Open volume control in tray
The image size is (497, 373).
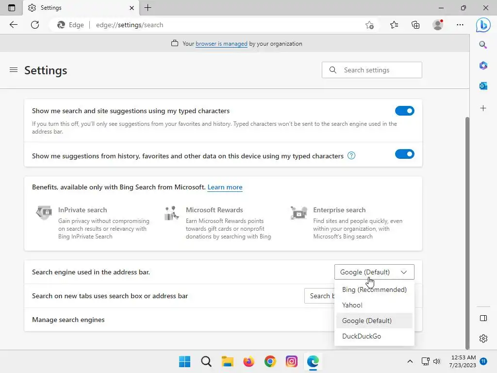[437, 361]
